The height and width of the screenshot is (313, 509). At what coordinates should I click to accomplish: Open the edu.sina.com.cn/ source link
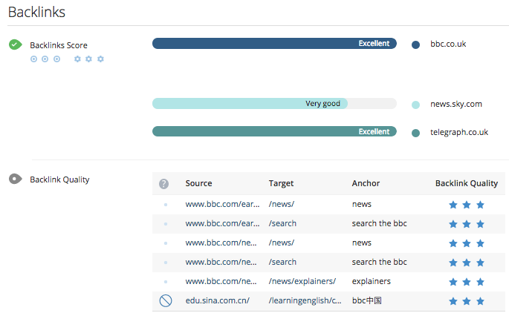tap(217, 300)
